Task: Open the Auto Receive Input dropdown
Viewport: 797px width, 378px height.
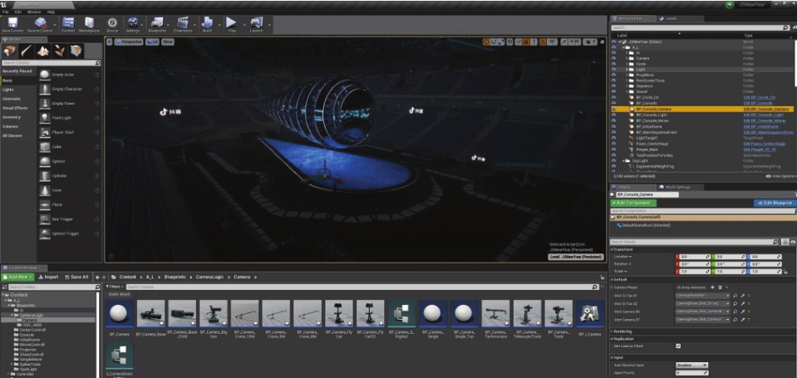Action: [x=692, y=365]
